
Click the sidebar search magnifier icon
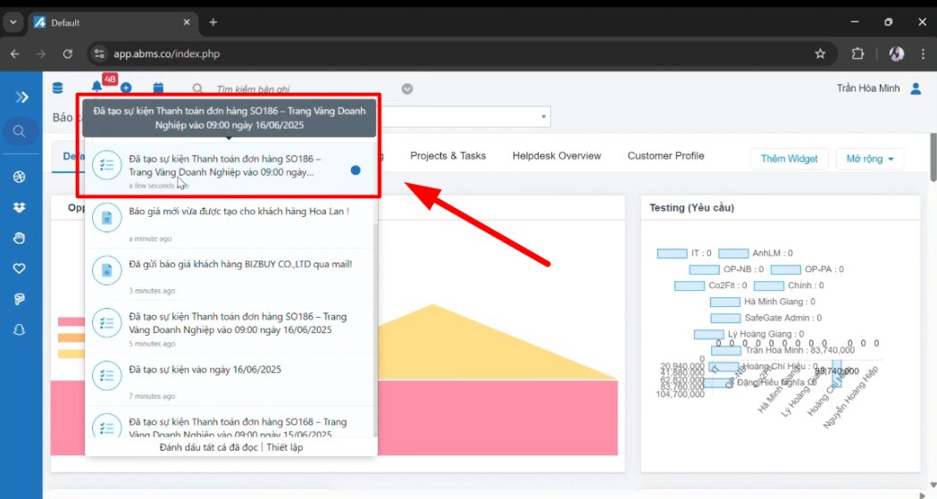click(19, 132)
